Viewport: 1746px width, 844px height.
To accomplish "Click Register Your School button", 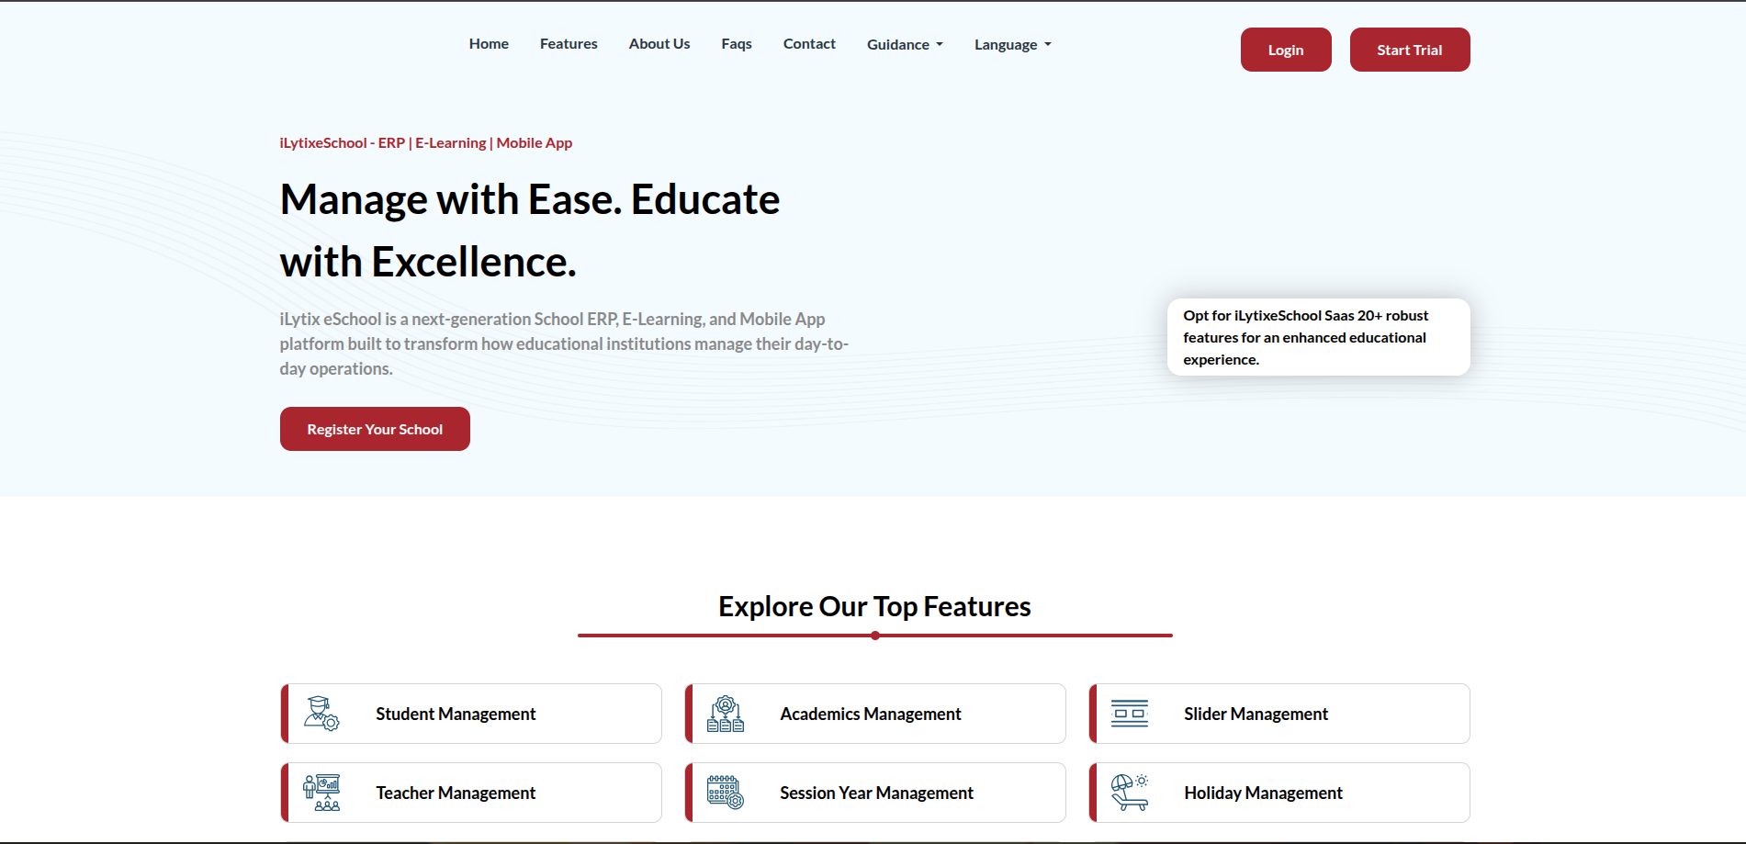I will pyautogui.click(x=375, y=429).
